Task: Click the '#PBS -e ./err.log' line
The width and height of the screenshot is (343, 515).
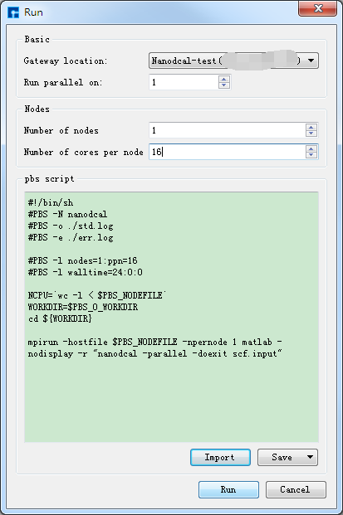Action: (71, 237)
